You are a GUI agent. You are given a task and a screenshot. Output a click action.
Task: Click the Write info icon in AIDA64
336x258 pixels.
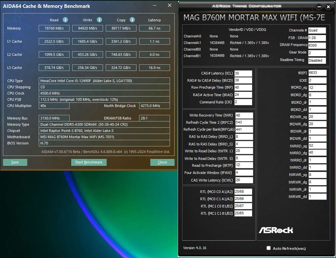click(99, 20)
